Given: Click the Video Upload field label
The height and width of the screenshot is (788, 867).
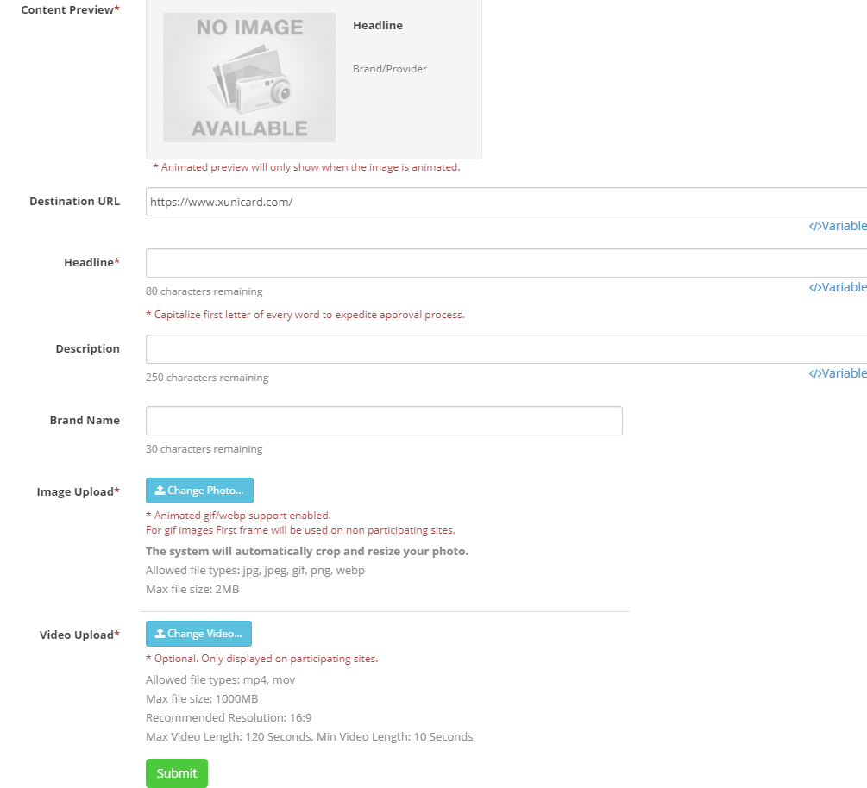Looking at the screenshot, I should pos(78,635).
